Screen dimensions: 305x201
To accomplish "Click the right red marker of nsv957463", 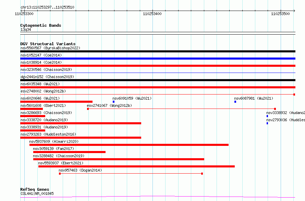I will [x=202, y=174].
